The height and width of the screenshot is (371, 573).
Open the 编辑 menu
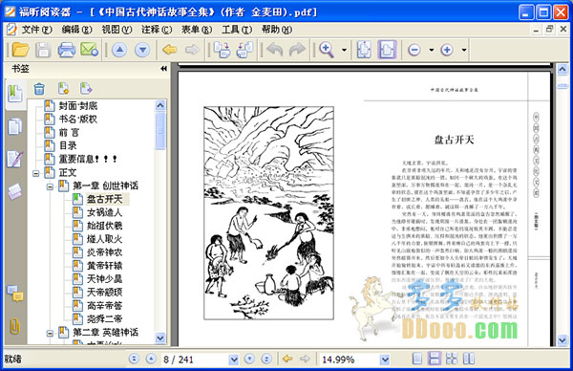pos(76,30)
